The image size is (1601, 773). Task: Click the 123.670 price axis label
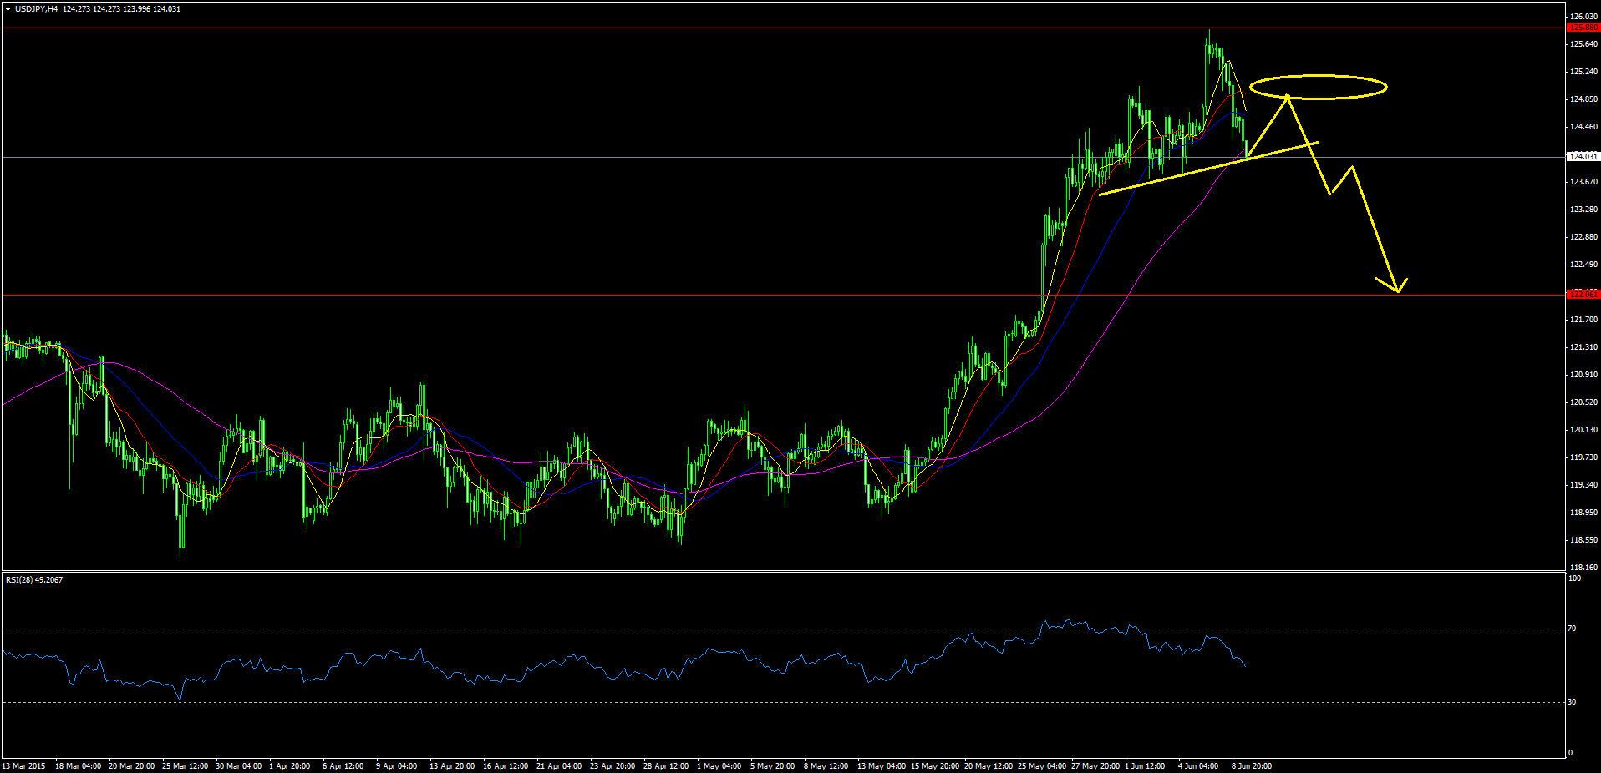tap(1584, 182)
